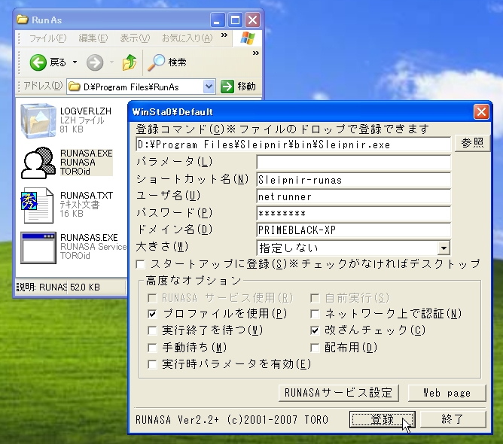Expand the 大きさ size dropdown
This screenshot has width=503, height=444.
(444, 248)
